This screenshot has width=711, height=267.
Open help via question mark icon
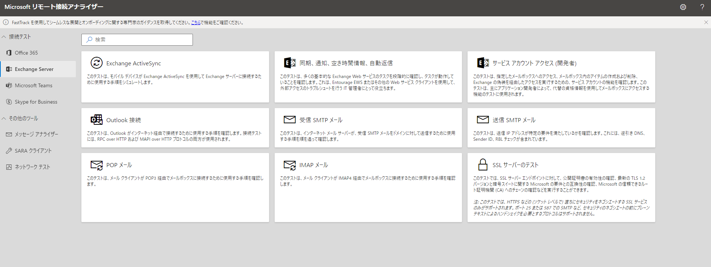702,7
